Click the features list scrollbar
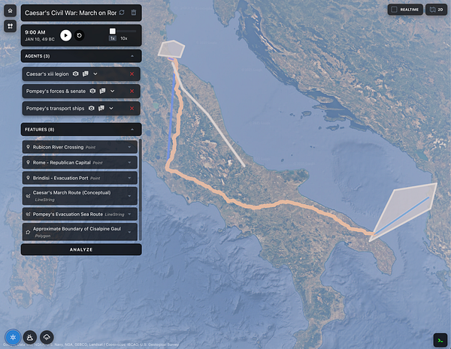Viewport: 451px width, 349px height. point(141,176)
